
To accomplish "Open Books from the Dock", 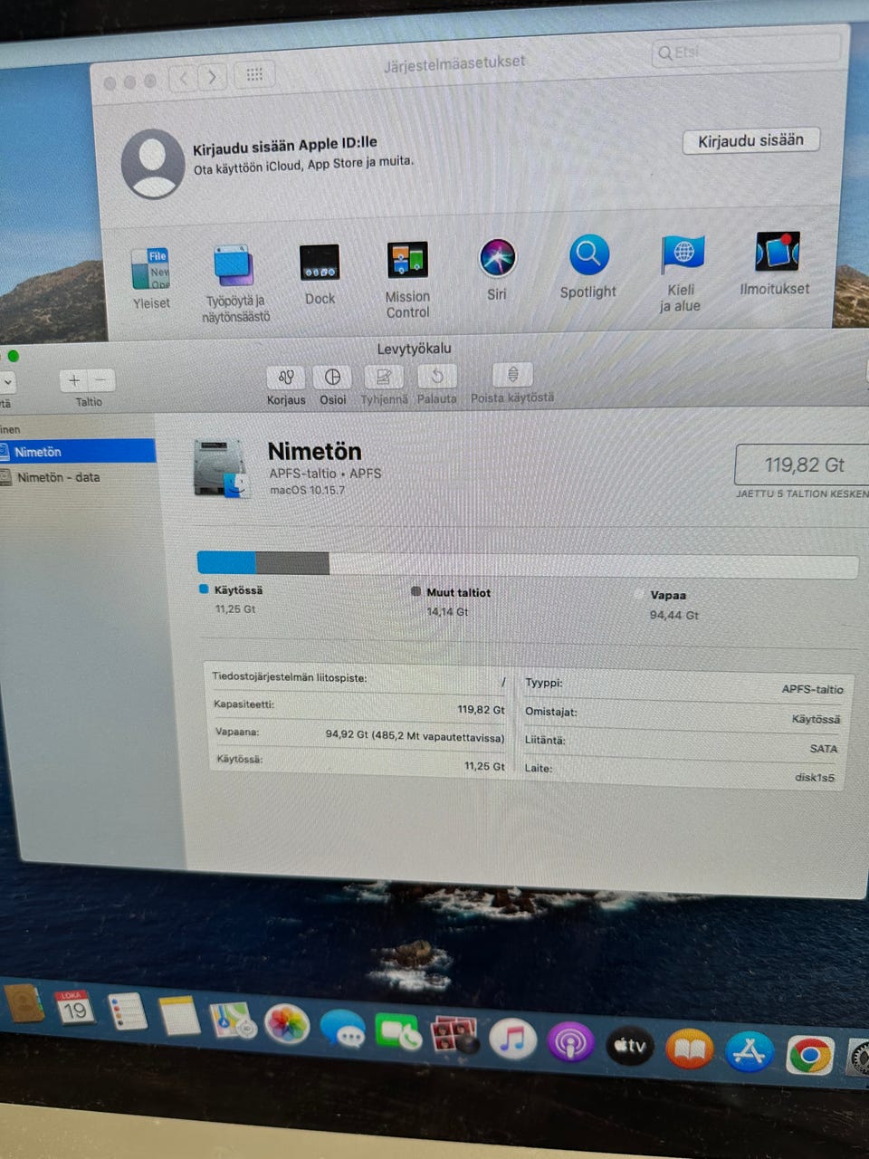I will click(690, 1049).
